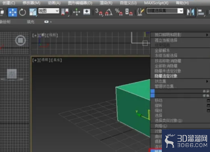Click the [线框] shading label

(53, 35)
